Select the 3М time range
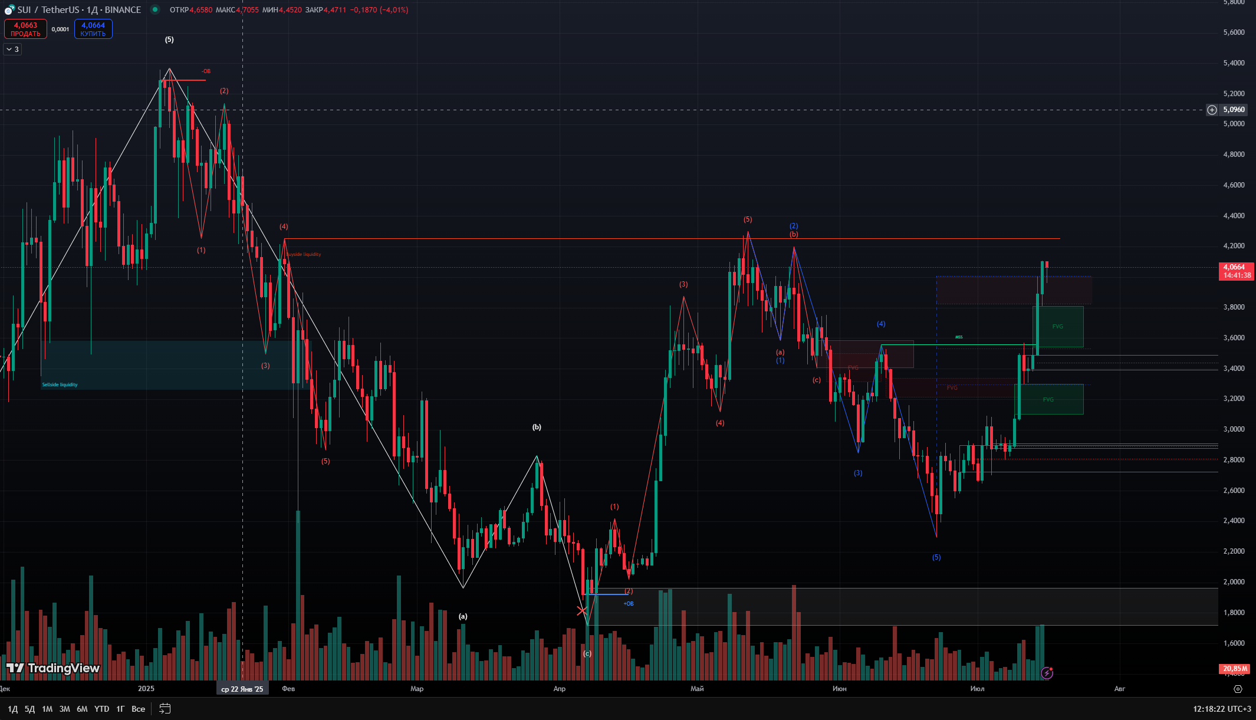Screen dimensions: 1256x720 (x=65, y=709)
